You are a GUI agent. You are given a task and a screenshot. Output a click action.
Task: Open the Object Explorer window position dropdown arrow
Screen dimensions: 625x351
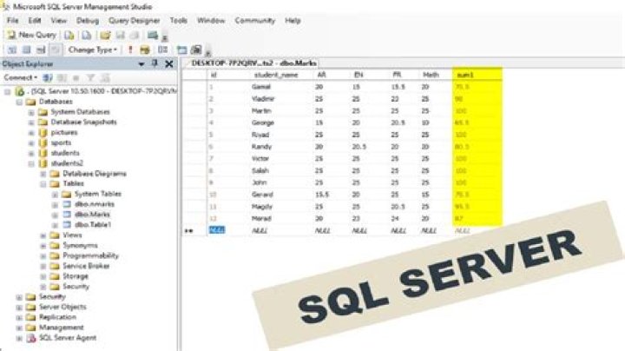[141, 63]
